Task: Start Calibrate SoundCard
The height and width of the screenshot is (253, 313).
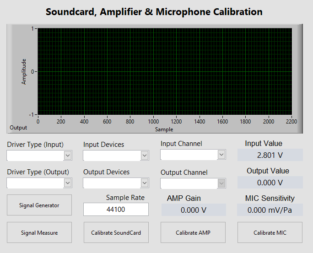Action: 116,232
